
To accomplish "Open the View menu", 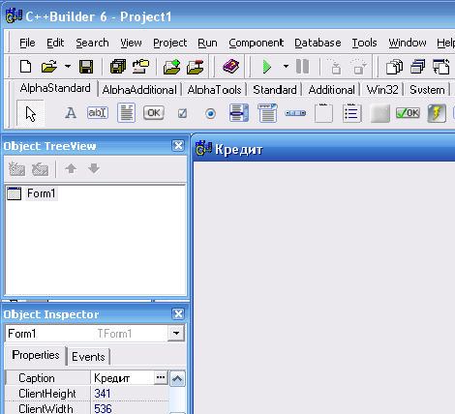I will click(131, 43).
